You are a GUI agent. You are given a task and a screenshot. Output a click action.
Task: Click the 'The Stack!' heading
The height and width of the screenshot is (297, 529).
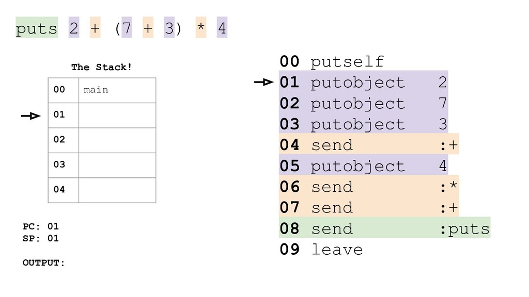click(101, 67)
